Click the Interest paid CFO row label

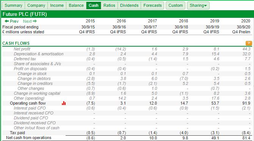pyautogui.click(x=30, y=108)
